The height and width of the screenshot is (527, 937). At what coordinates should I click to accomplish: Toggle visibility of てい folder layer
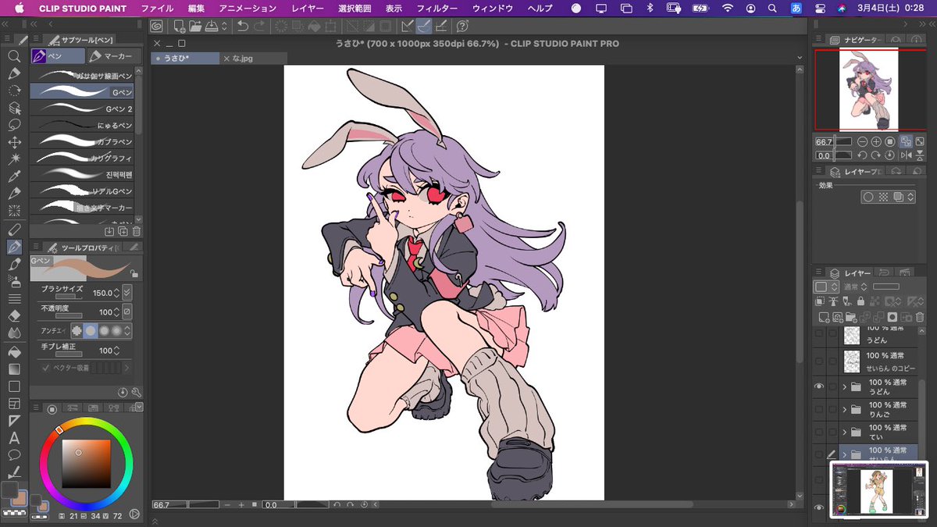point(819,432)
